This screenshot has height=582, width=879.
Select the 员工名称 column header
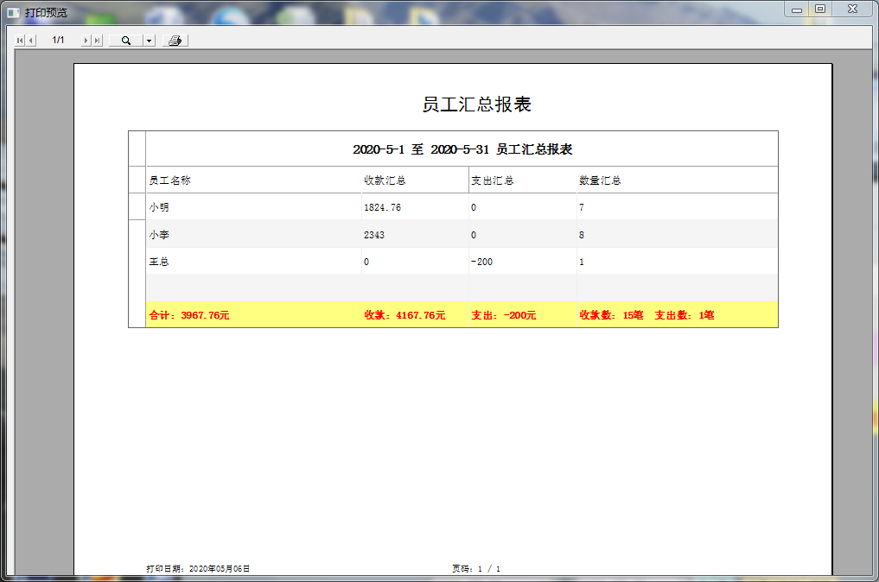coord(170,180)
